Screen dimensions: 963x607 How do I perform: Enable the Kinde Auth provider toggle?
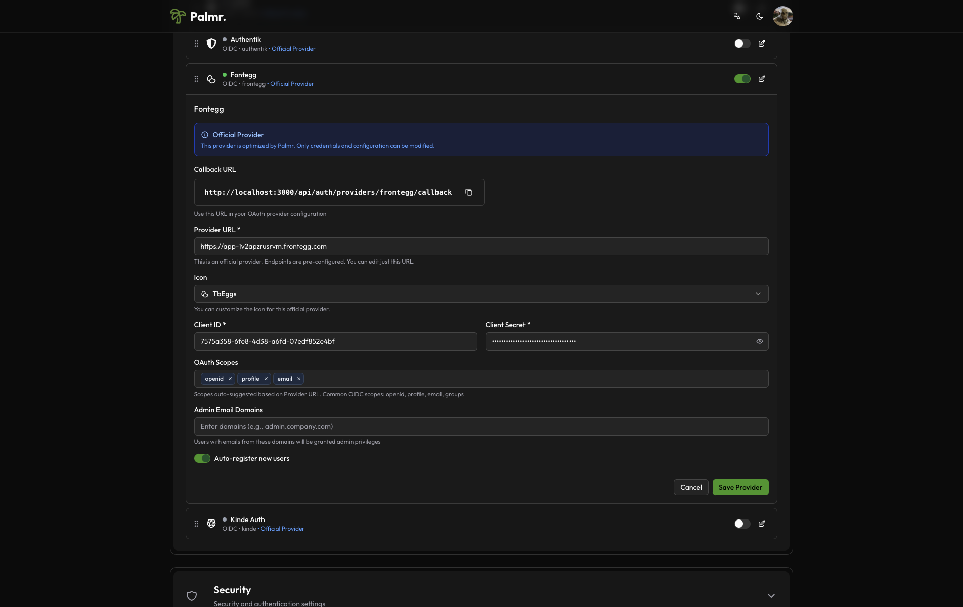742,524
